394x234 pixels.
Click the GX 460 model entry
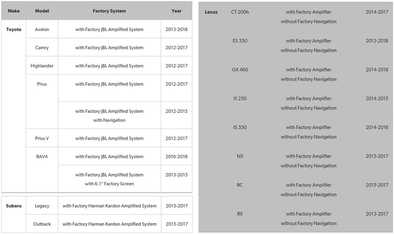point(240,70)
